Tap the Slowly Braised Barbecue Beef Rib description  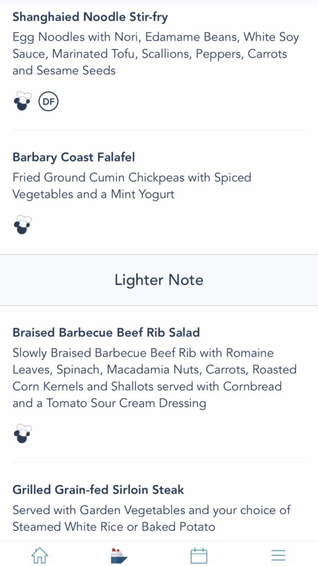(x=155, y=378)
